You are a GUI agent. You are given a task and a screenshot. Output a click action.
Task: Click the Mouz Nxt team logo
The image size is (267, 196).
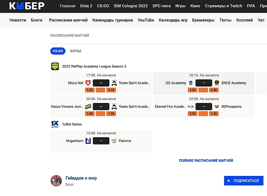(88, 83)
